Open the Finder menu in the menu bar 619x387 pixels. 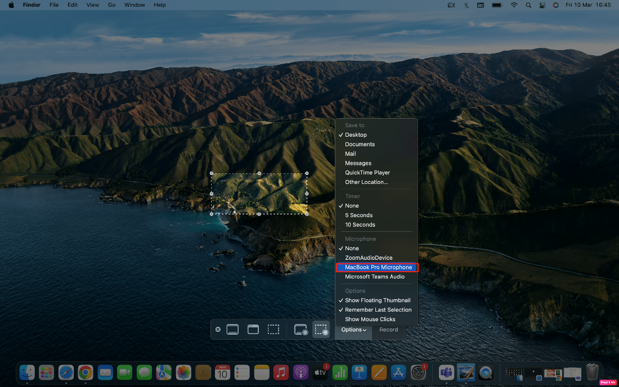(32, 5)
